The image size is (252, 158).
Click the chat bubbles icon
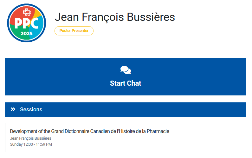point(126,70)
